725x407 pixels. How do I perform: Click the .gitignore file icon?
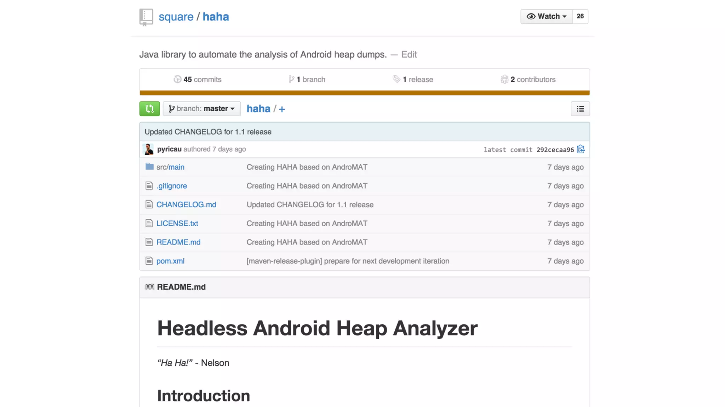(149, 186)
